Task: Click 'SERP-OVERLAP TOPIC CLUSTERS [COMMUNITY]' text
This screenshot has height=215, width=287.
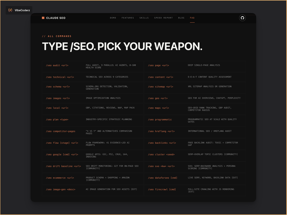Action: click(x=213, y=154)
